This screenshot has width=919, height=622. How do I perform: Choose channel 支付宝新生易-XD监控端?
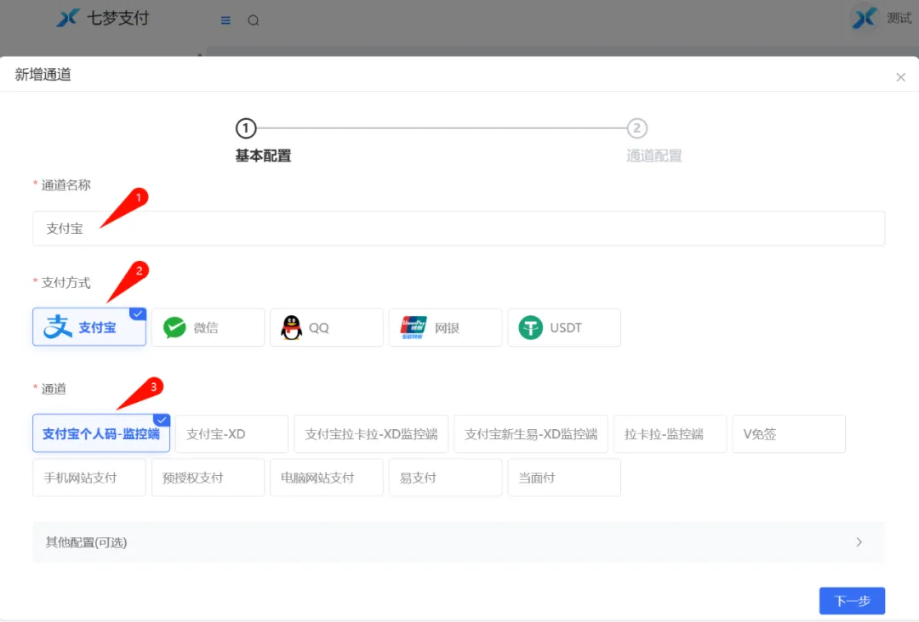click(x=531, y=434)
